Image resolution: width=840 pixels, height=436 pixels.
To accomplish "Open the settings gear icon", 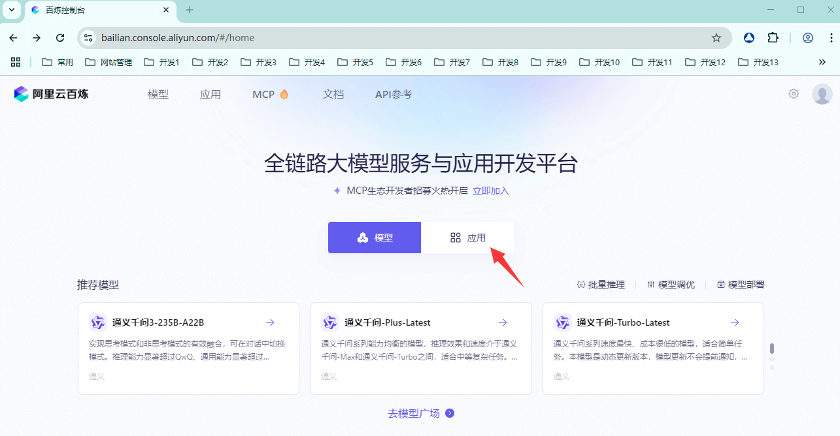I will pos(794,94).
